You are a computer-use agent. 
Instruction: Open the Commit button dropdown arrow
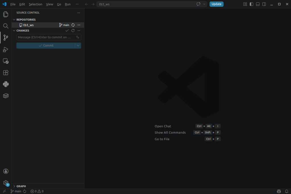(78, 46)
